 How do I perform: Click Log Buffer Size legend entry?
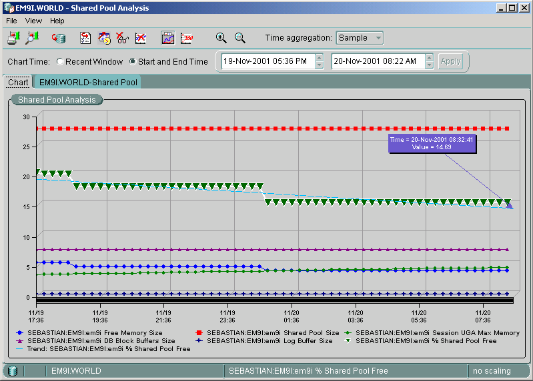[x=264, y=340]
